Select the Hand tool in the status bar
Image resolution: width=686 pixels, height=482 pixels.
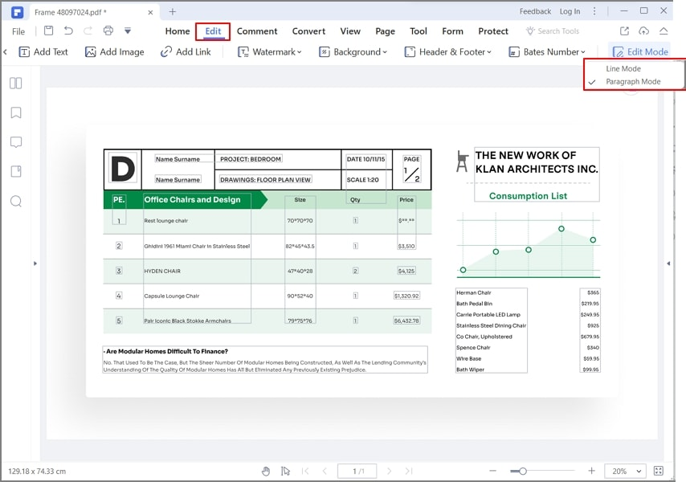(x=266, y=471)
